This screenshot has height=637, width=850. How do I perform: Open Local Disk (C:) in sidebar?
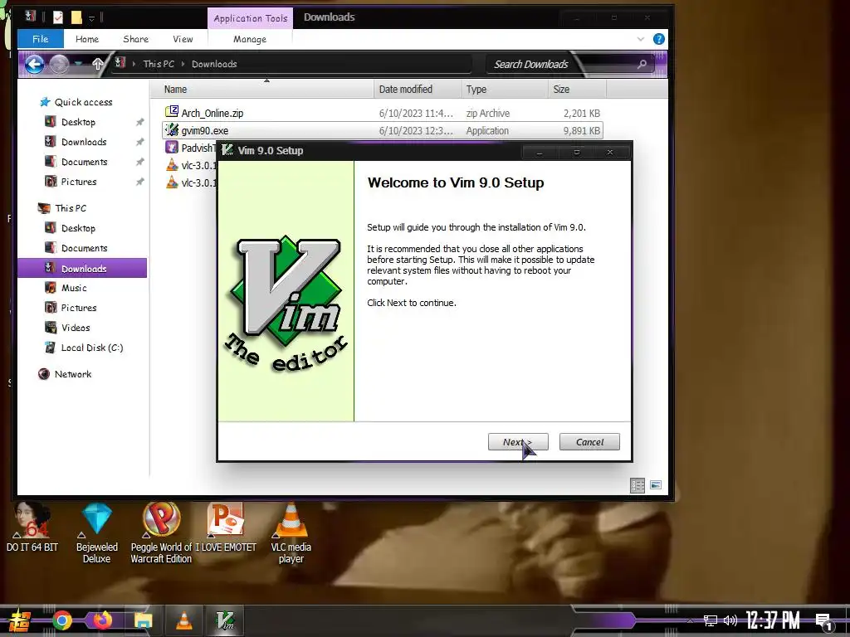click(91, 348)
